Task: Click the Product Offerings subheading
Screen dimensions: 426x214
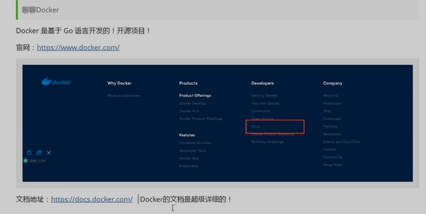Action: pyautogui.click(x=195, y=95)
